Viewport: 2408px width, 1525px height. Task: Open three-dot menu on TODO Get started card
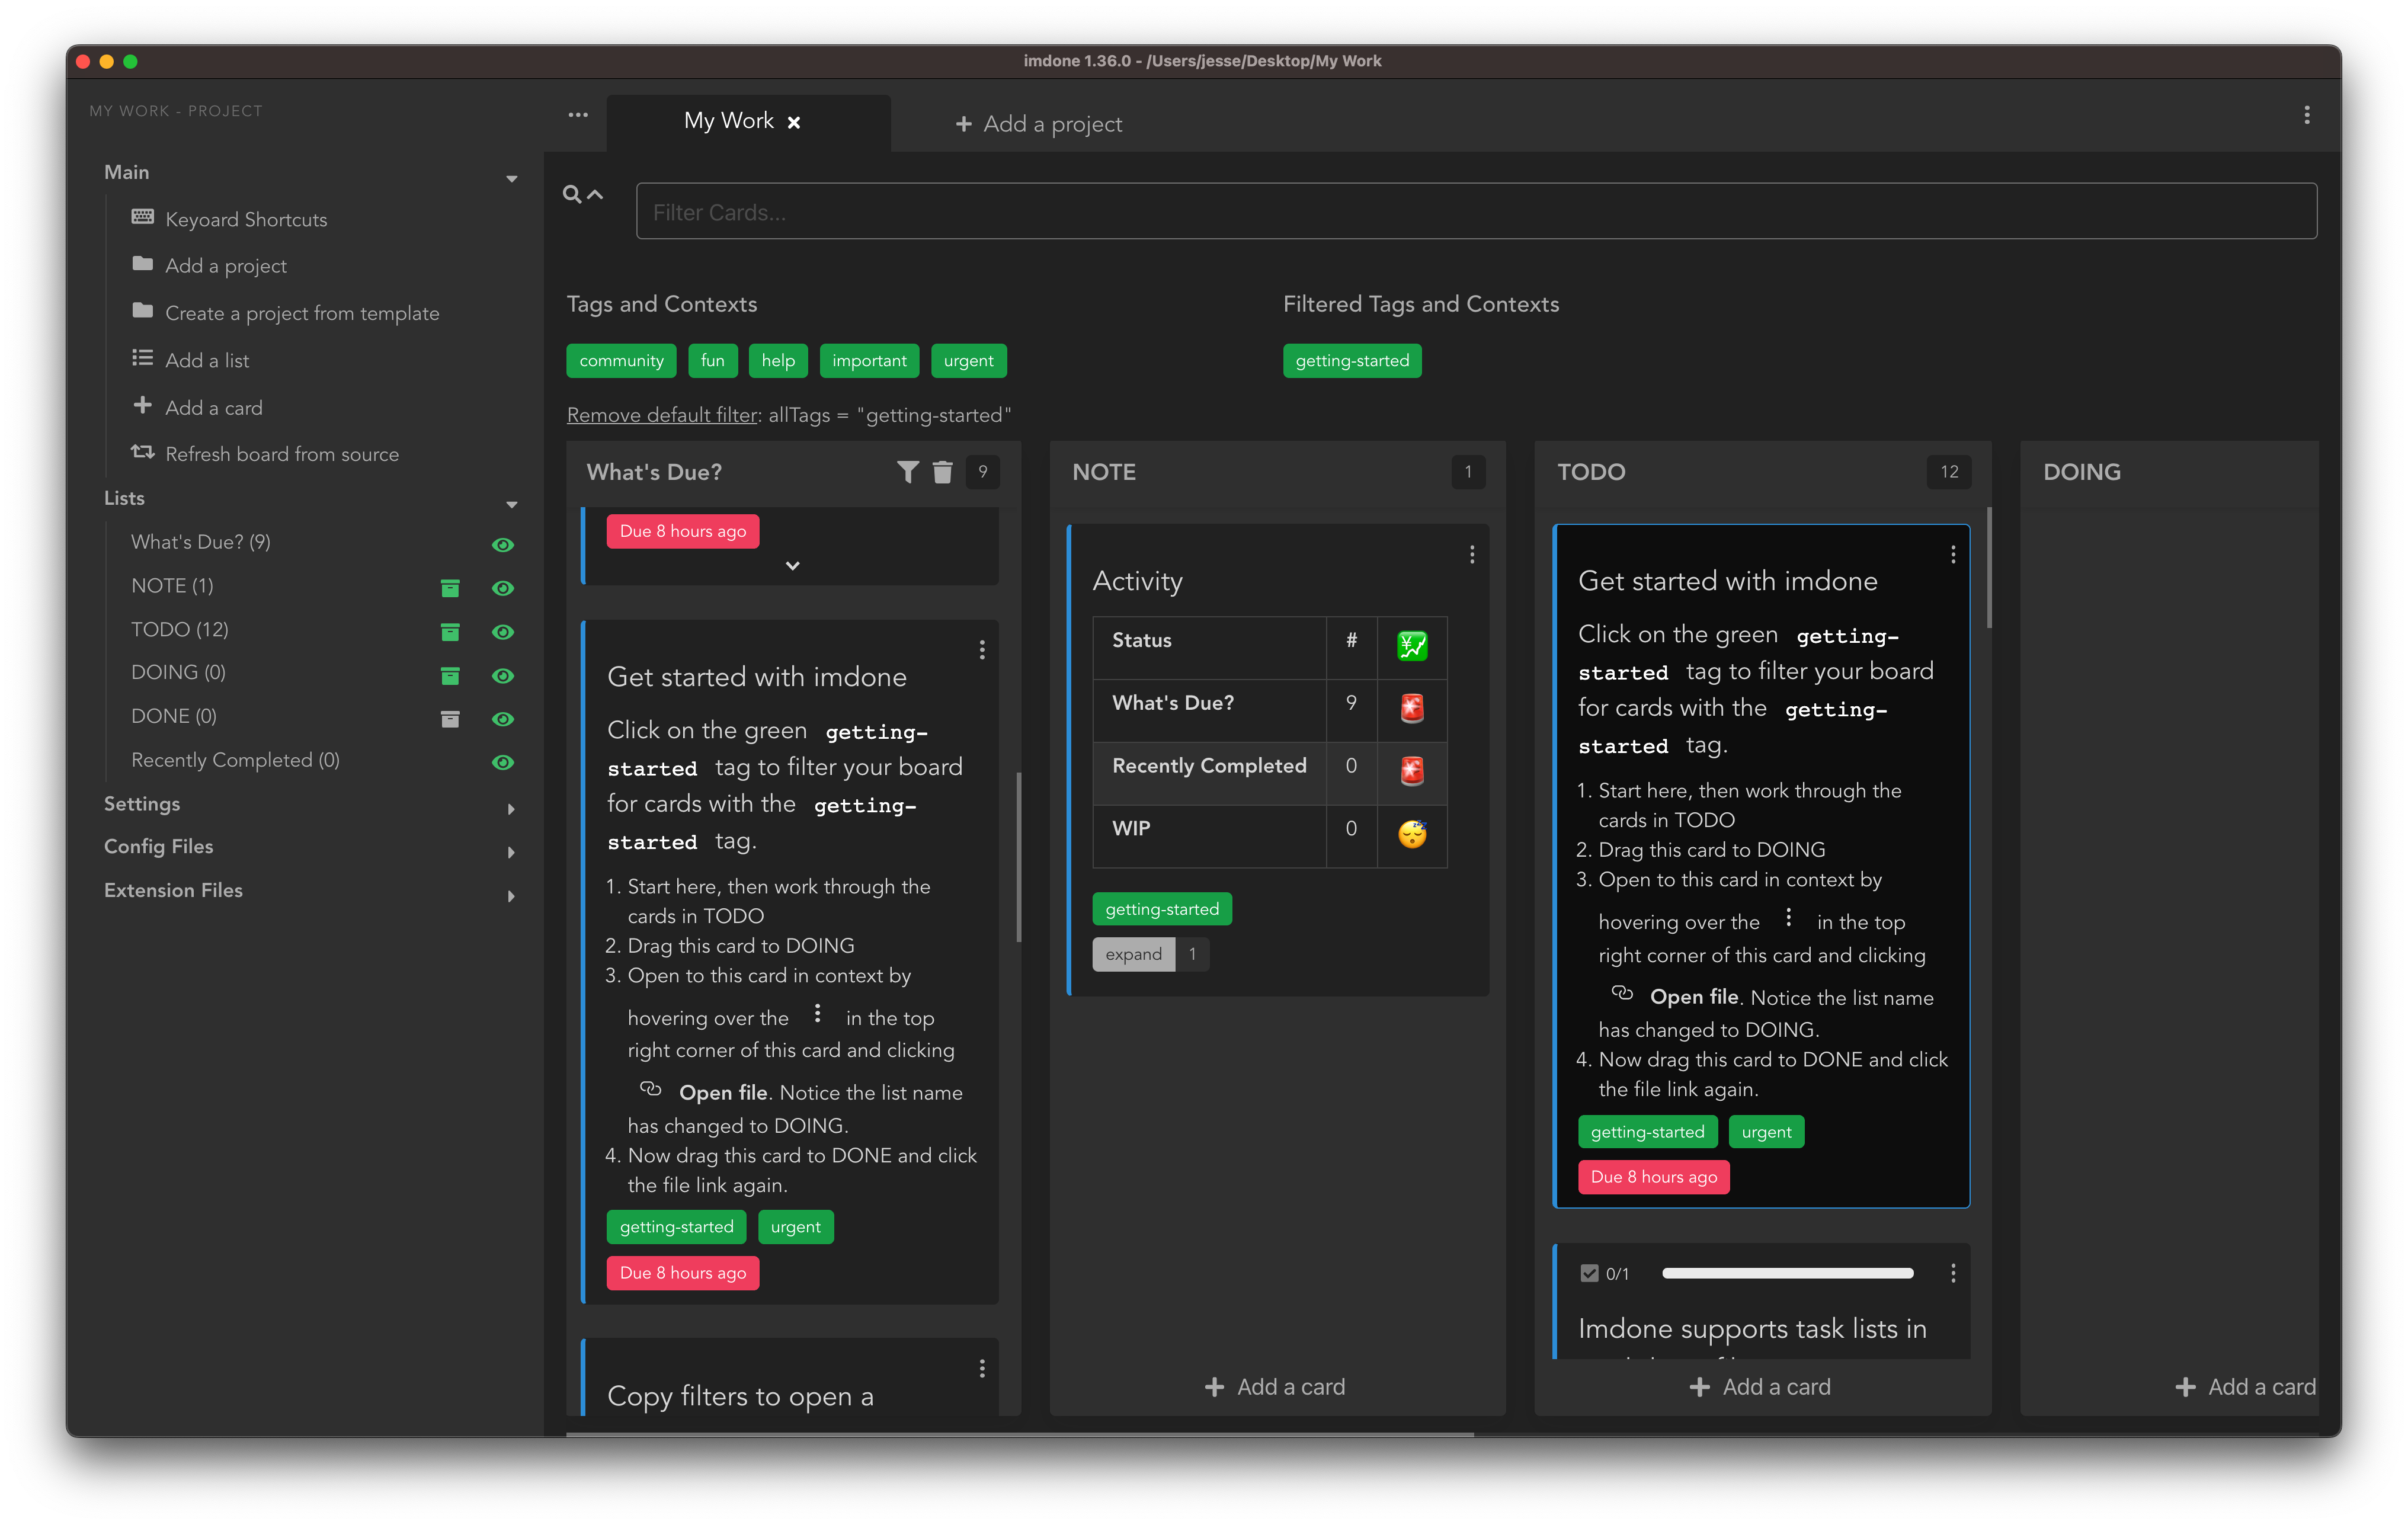1952,554
